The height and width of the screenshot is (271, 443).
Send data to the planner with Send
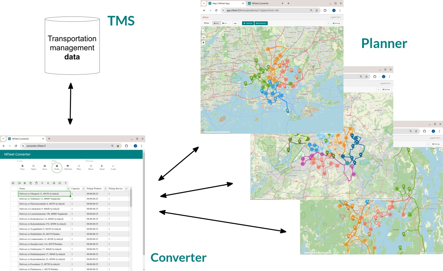(102, 167)
